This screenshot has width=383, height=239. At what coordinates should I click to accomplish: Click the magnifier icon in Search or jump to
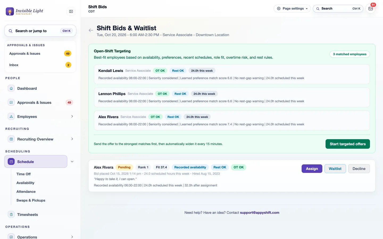[x=11, y=31]
